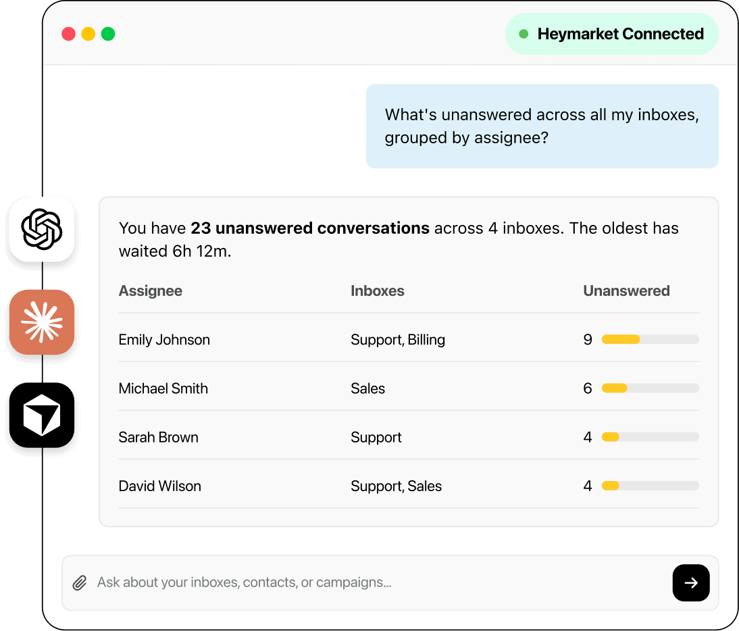The width and height of the screenshot is (739, 631).
Task: Click Sarah Brown's unanswered progress bar
Action: coord(651,437)
